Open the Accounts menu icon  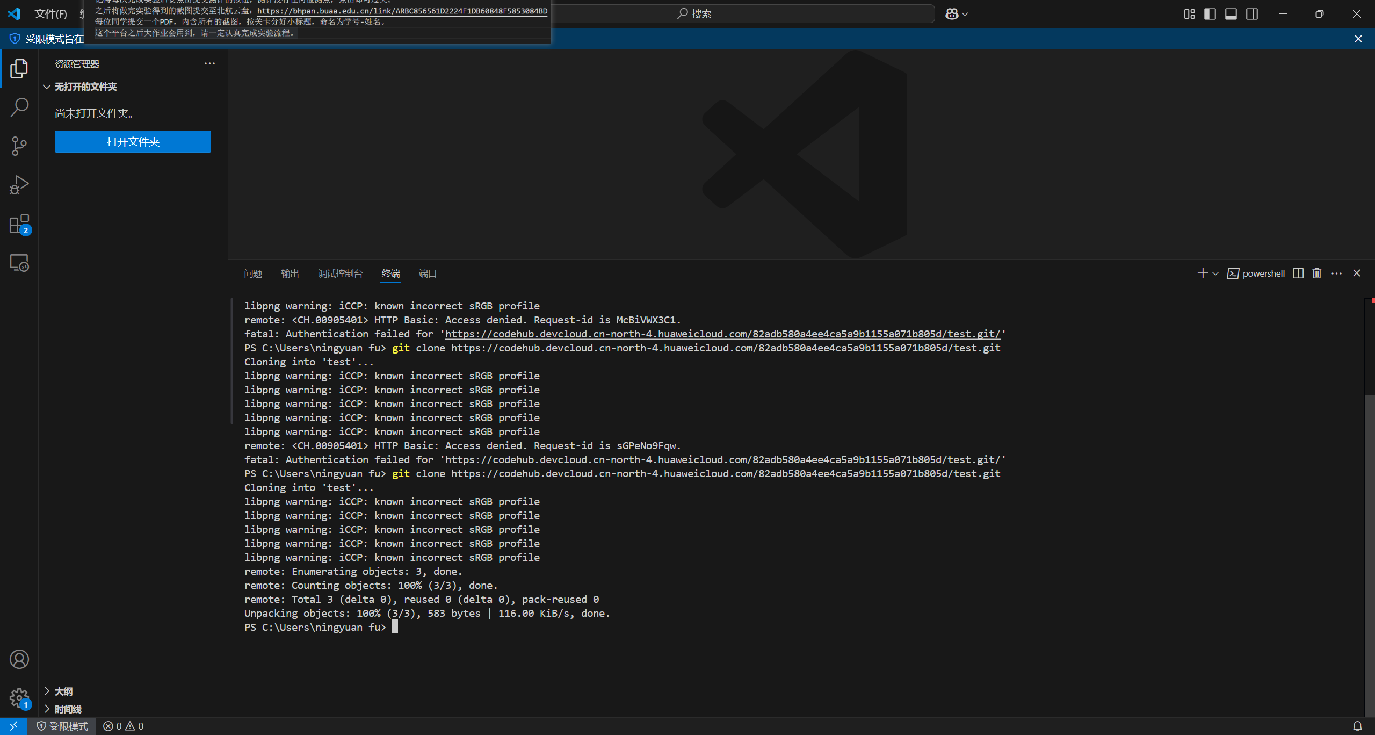(x=19, y=659)
